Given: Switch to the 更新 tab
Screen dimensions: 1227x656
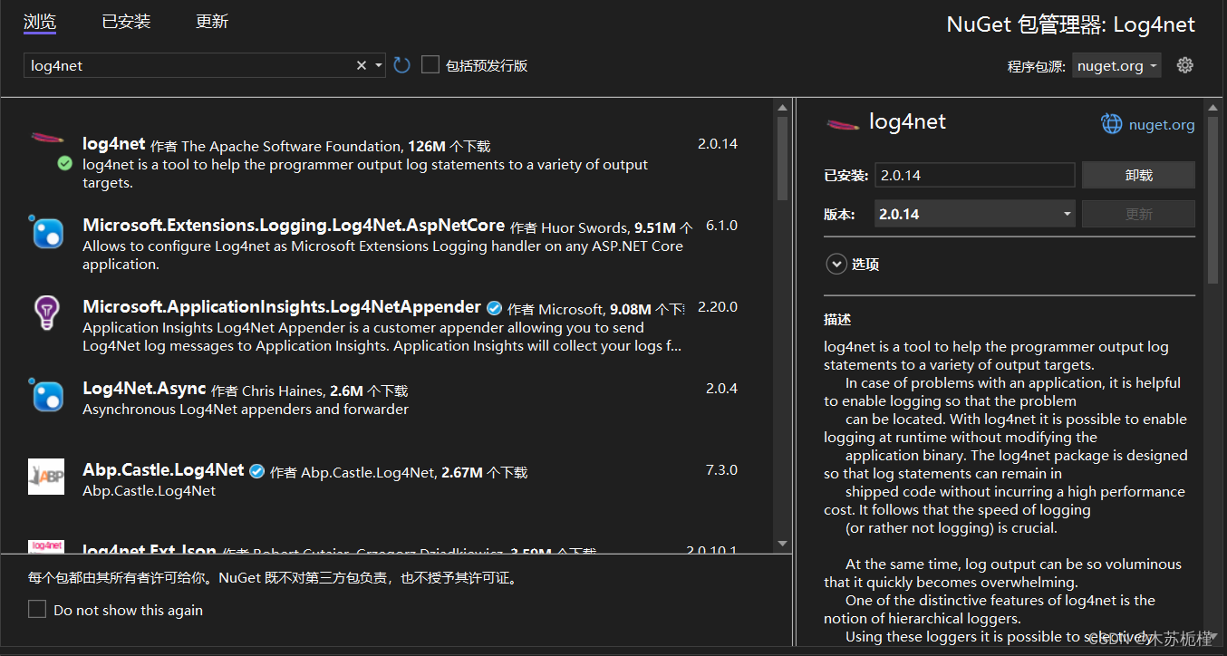Looking at the screenshot, I should pos(211,21).
